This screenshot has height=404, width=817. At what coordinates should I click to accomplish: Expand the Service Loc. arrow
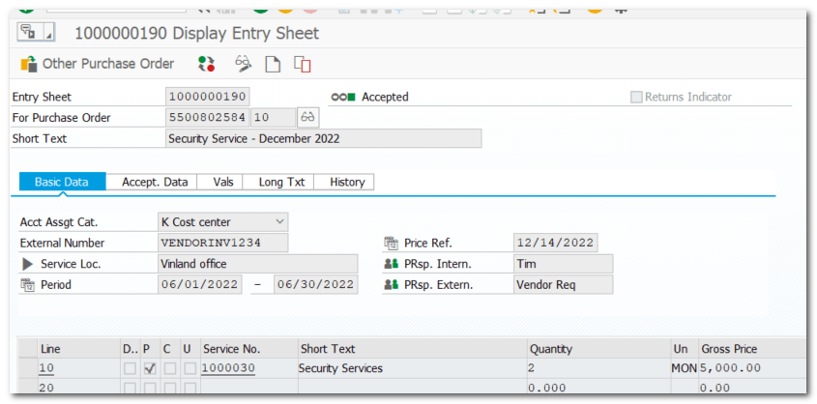tap(27, 264)
